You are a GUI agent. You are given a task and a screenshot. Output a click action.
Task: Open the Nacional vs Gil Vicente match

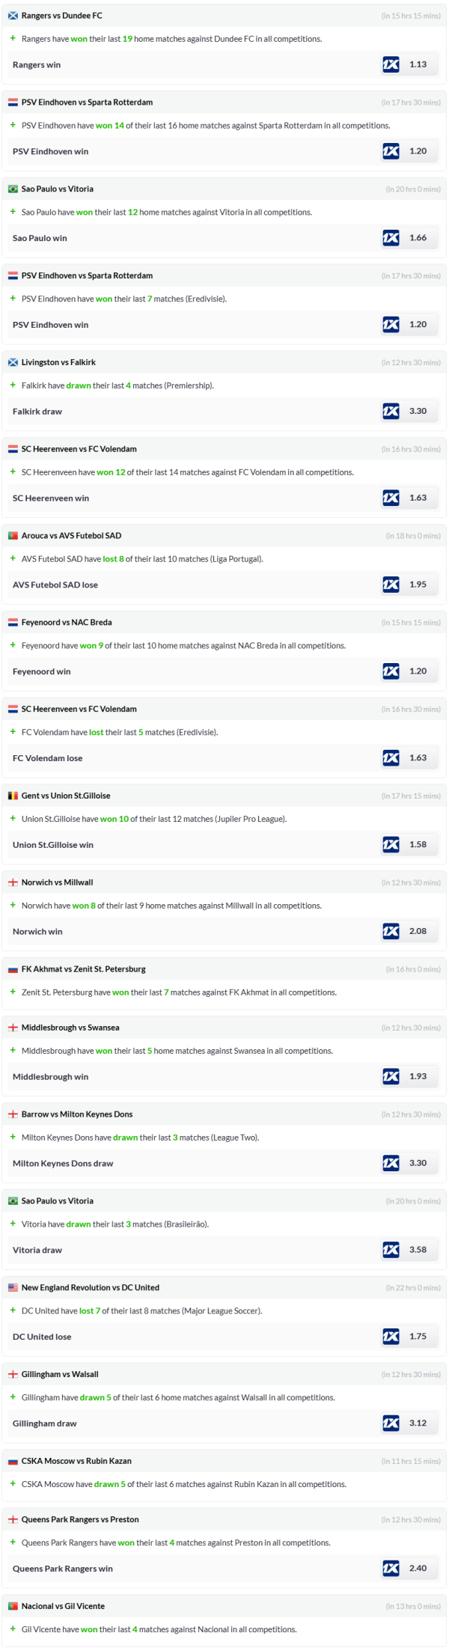point(63,1606)
